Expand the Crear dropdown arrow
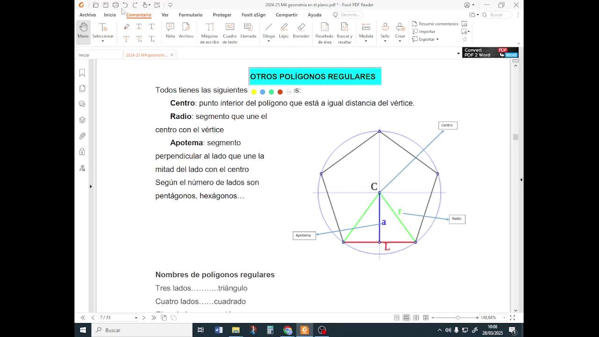Screen dimensions: 599x337 [400, 41]
